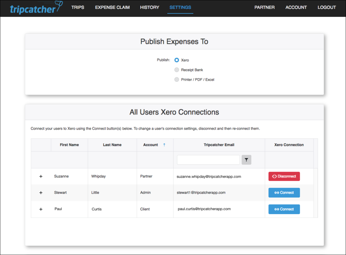Click the filter funnel icon button
This screenshot has height=255, width=346.
(246, 160)
